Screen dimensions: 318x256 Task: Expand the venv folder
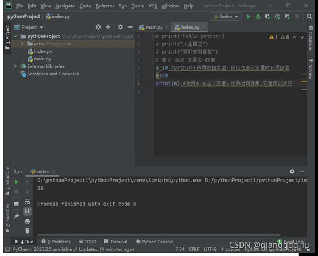(x=22, y=44)
